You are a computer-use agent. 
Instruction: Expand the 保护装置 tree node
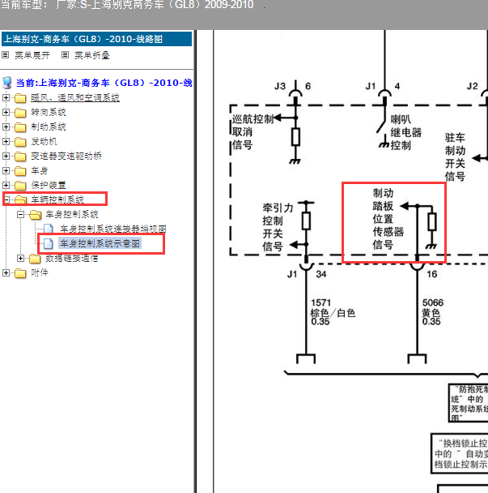pos(6,185)
